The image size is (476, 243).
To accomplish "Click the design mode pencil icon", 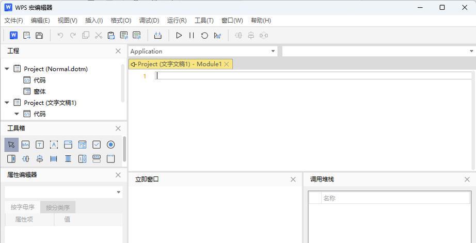I will (217, 36).
